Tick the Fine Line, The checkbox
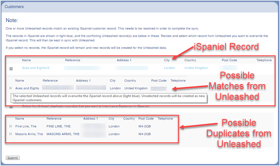 (x=11, y=126)
